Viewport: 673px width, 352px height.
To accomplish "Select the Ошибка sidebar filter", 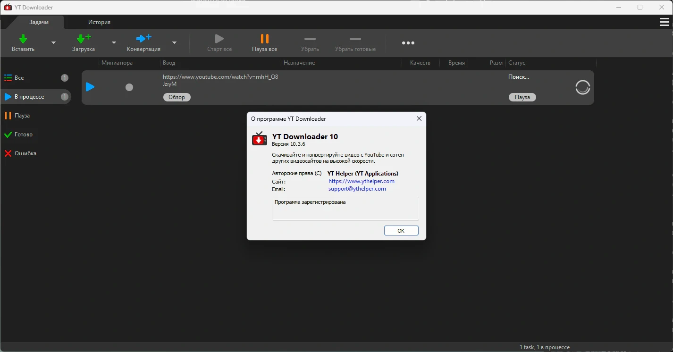I will click(x=35, y=153).
